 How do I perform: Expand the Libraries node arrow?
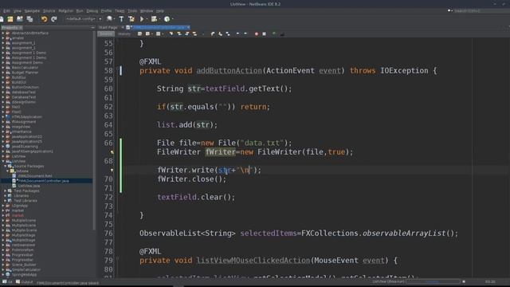pyautogui.click(x=6, y=195)
